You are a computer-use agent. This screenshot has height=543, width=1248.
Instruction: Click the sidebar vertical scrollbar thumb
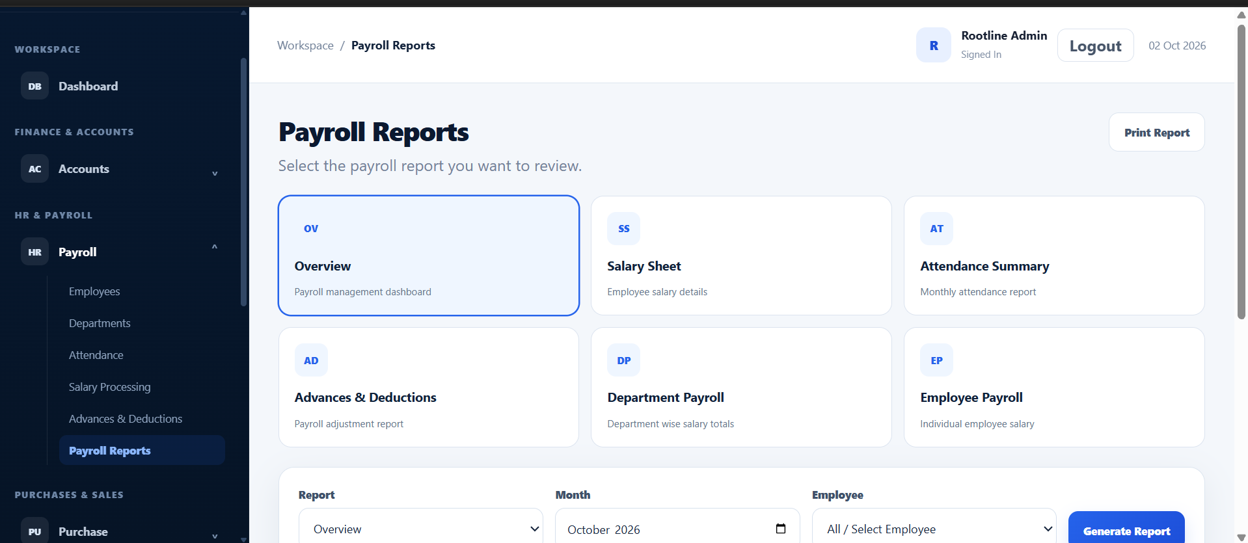click(x=243, y=182)
